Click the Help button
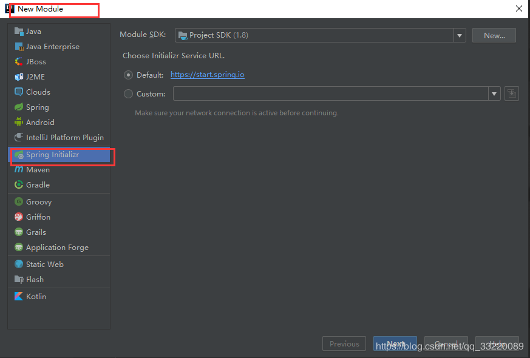The width and height of the screenshot is (530, 358). click(x=497, y=343)
